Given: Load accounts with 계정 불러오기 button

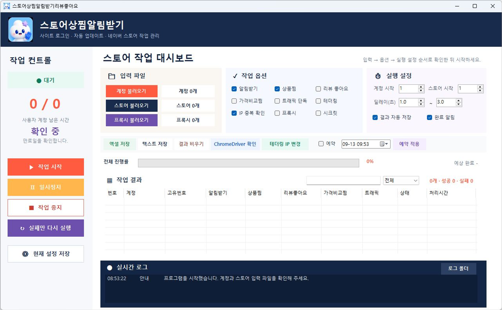Looking at the screenshot, I should pyautogui.click(x=131, y=91).
